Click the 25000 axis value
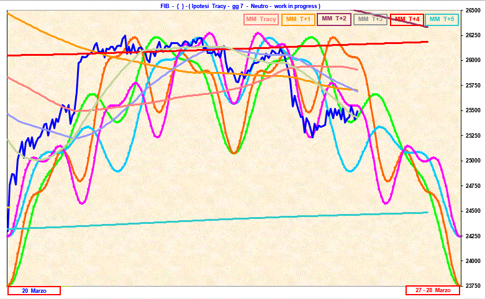The height and width of the screenshot is (299, 485). tap(473, 161)
